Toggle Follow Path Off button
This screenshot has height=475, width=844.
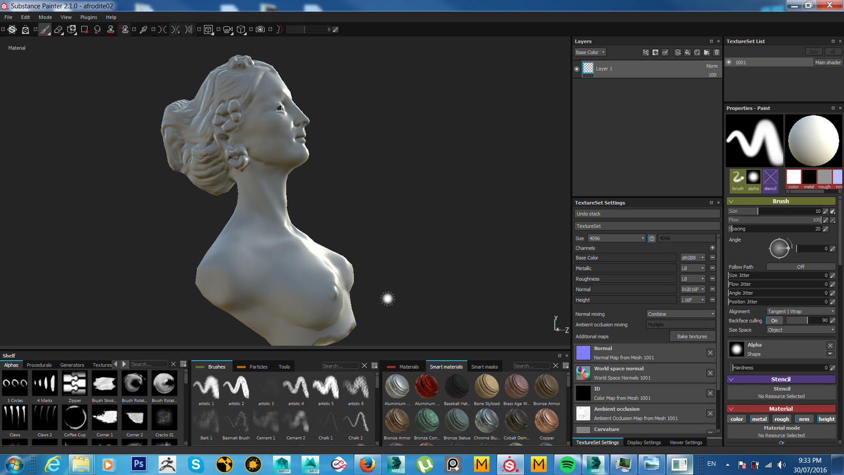click(x=801, y=267)
